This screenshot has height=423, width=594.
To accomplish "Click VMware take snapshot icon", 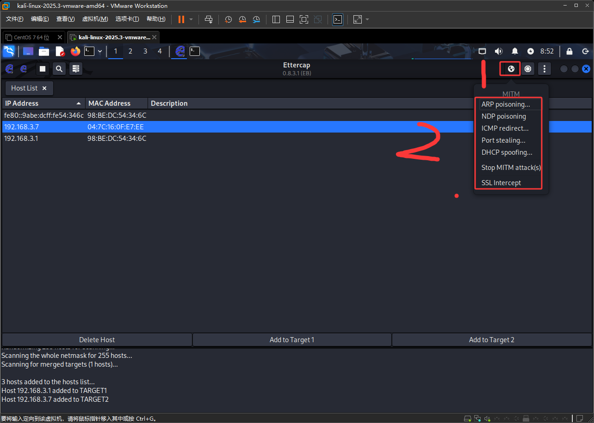I will (228, 19).
